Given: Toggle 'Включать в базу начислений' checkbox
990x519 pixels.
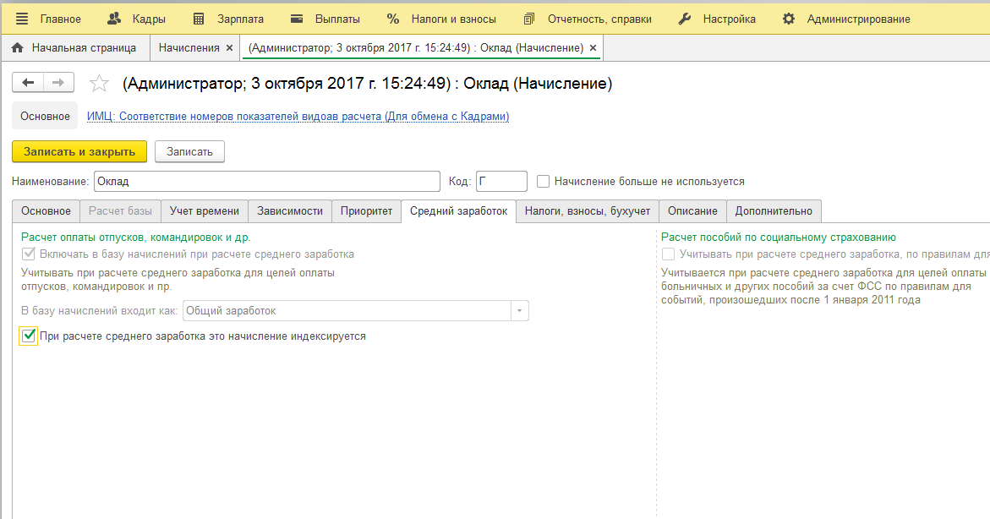Looking at the screenshot, I should click(x=29, y=254).
